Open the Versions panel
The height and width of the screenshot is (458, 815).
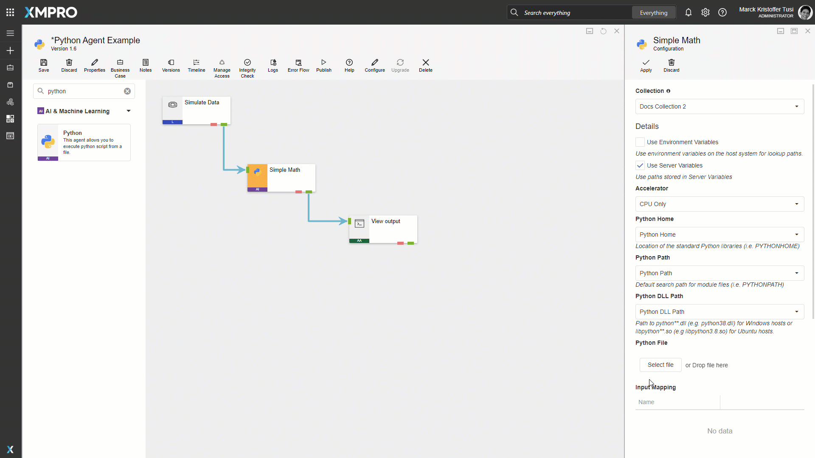tap(171, 65)
